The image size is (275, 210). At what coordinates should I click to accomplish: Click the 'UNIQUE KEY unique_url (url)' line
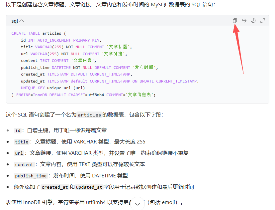tap(53, 88)
